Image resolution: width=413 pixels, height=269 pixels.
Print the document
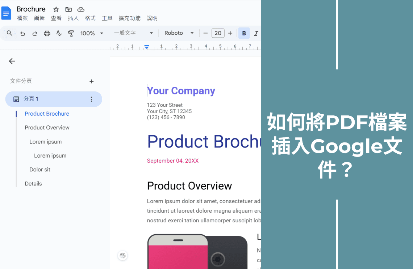point(47,33)
